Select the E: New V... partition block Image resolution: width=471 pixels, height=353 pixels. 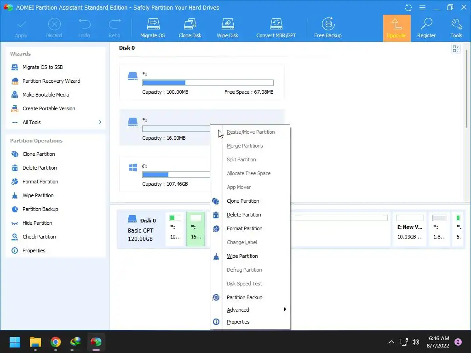pos(410,229)
